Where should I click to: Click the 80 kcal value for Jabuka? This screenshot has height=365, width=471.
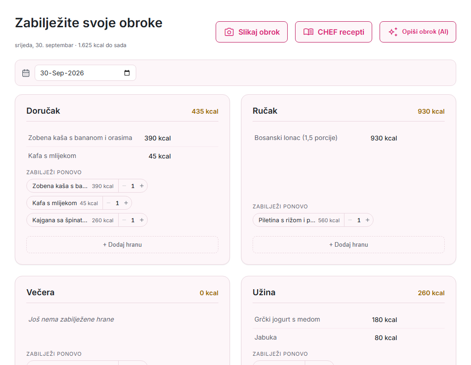(386, 338)
